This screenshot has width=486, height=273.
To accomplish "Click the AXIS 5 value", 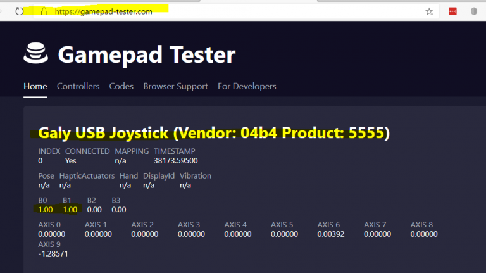I will pos(284,234).
